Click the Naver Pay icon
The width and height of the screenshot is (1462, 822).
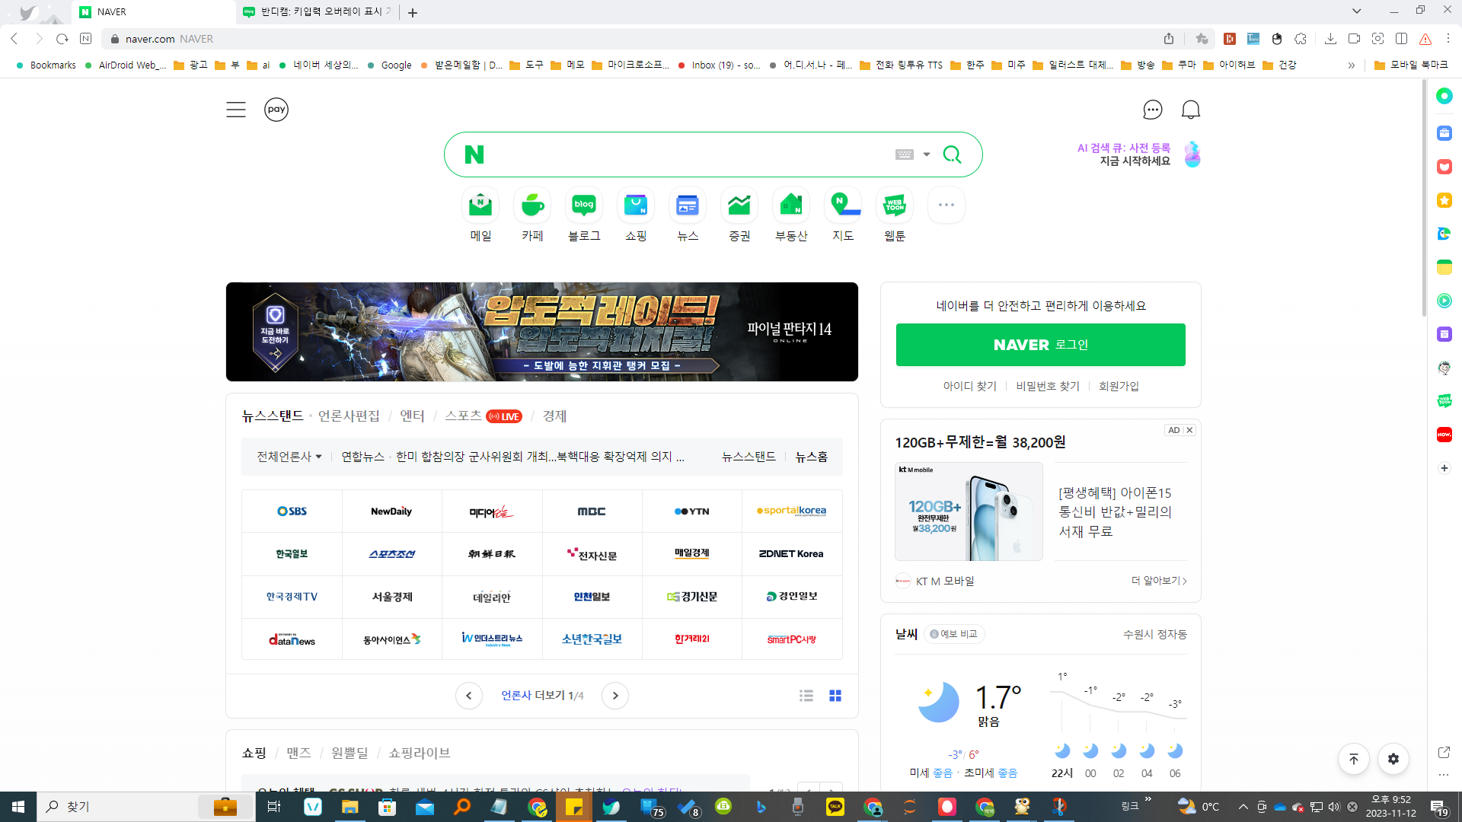[x=276, y=109]
